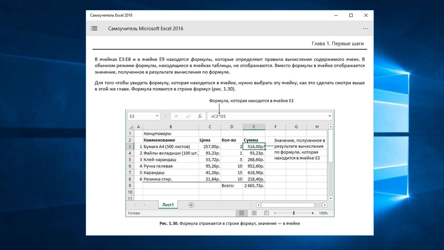Select the Бумага А4 (500 листов) cell

coord(171,147)
